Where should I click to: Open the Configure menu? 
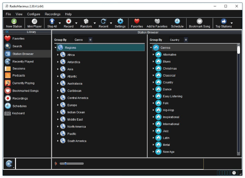pos(34,14)
